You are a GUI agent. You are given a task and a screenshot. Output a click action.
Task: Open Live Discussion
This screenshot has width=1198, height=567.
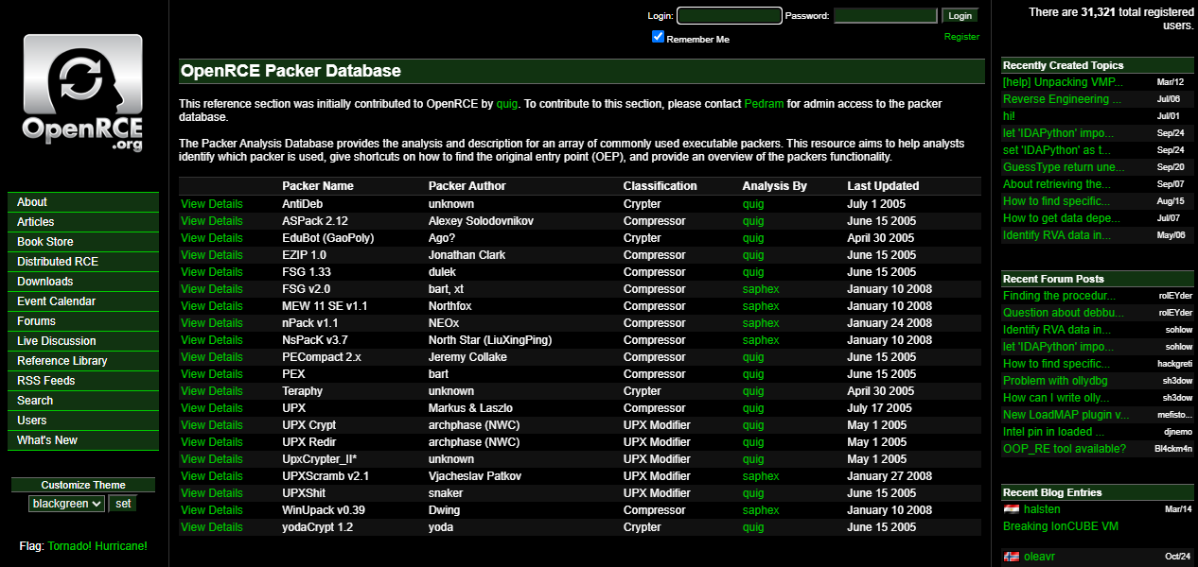click(x=83, y=341)
